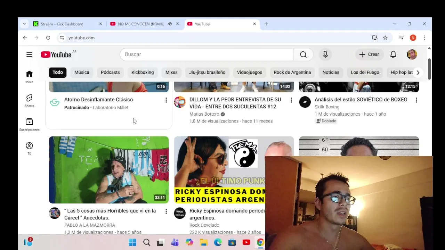The width and height of the screenshot is (445, 250).
Task: Open a new browser tab
Action: coord(266,24)
